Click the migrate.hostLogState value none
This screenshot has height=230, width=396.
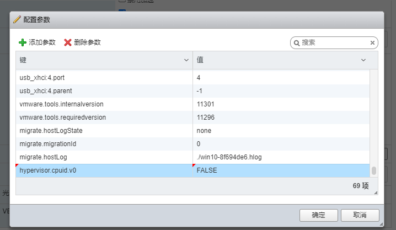coord(204,131)
